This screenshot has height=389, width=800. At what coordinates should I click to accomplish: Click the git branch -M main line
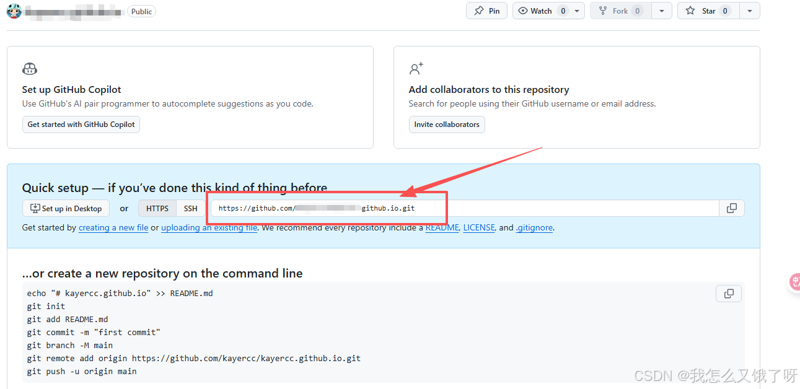pos(70,345)
